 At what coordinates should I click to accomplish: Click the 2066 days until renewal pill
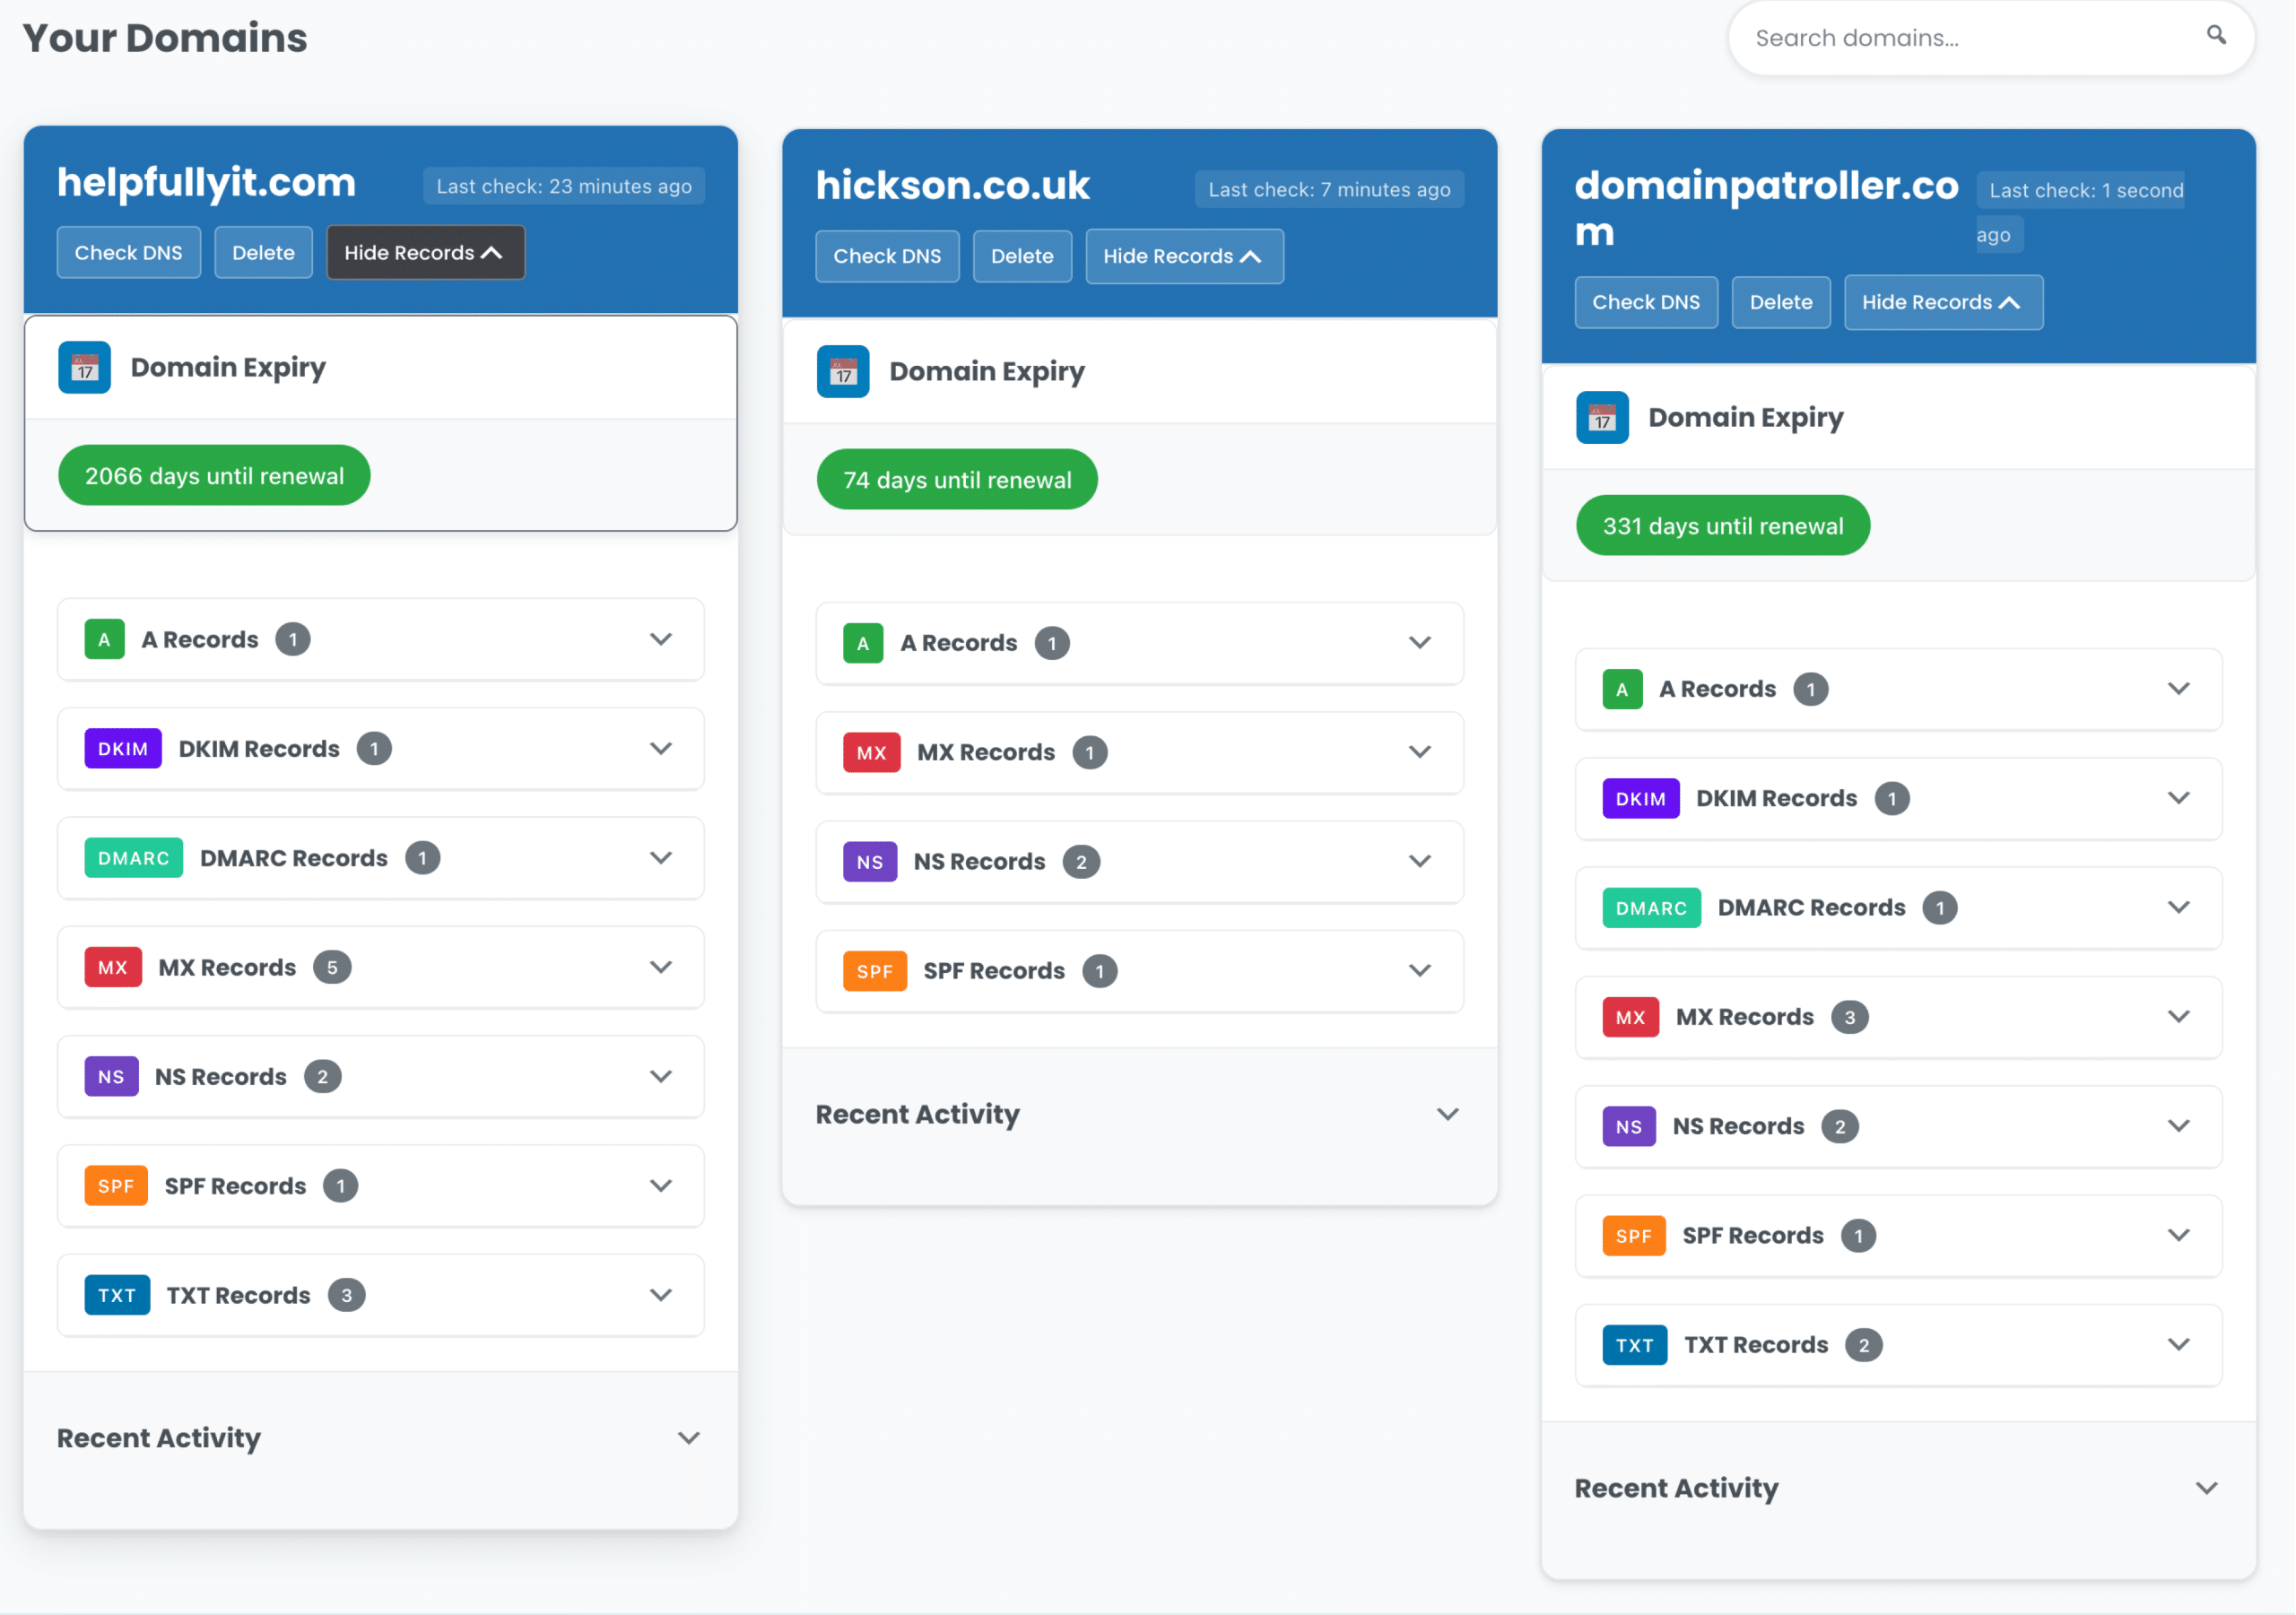point(214,476)
